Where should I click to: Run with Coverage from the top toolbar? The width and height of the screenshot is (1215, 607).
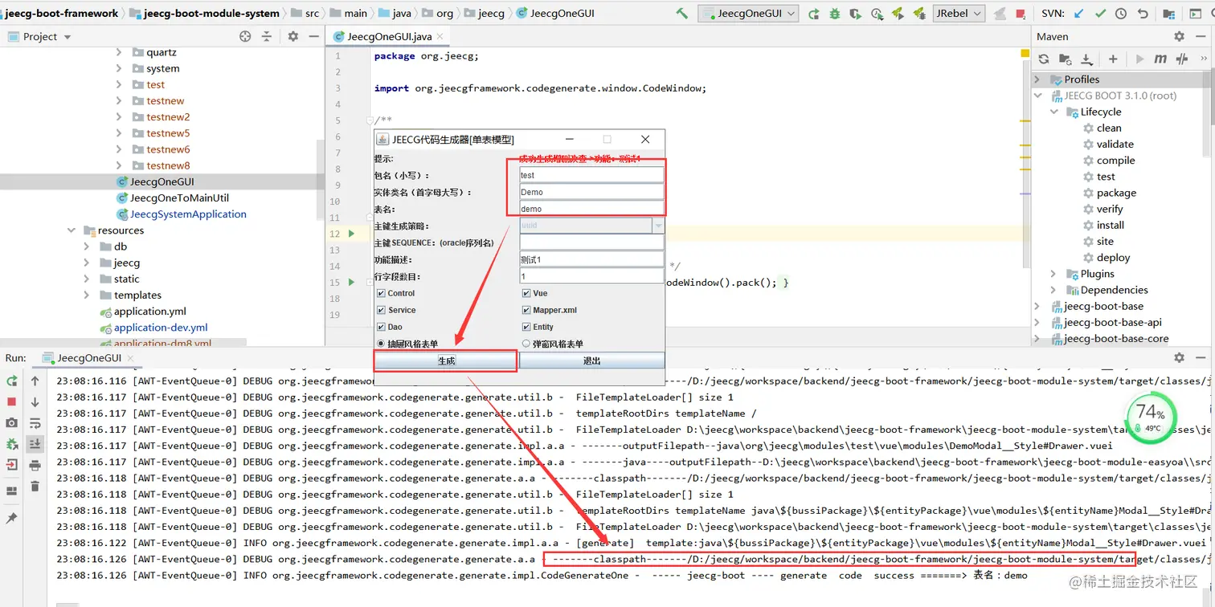[x=856, y=14]
